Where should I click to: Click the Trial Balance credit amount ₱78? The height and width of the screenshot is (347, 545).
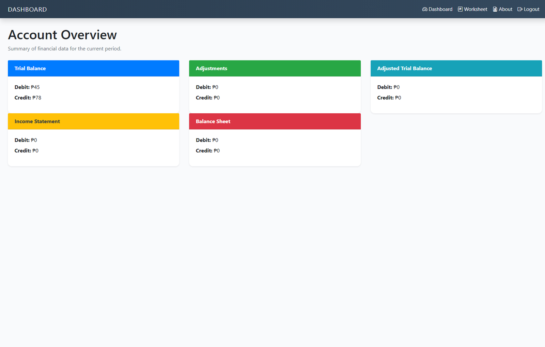37,98
